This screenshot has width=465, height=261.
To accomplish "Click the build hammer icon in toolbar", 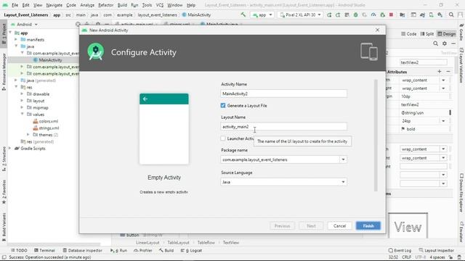I will click(243, 14).
